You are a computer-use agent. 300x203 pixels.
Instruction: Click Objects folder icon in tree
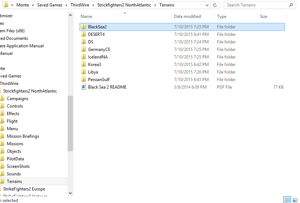[2, 151]
